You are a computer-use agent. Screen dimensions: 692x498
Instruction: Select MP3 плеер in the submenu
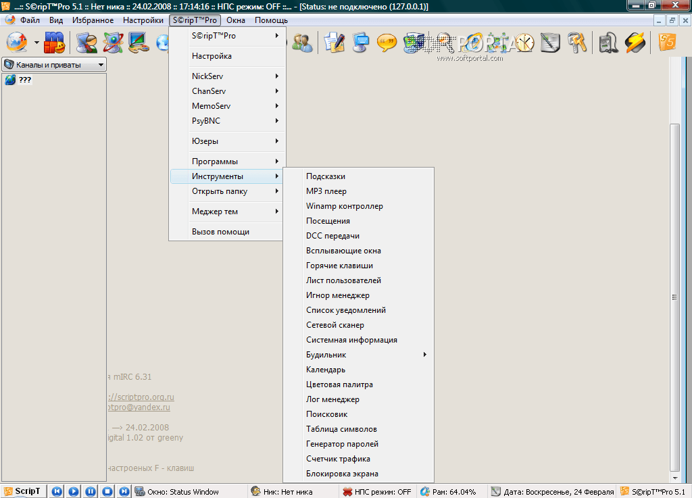pyautogui.click(x=358, y=191)
